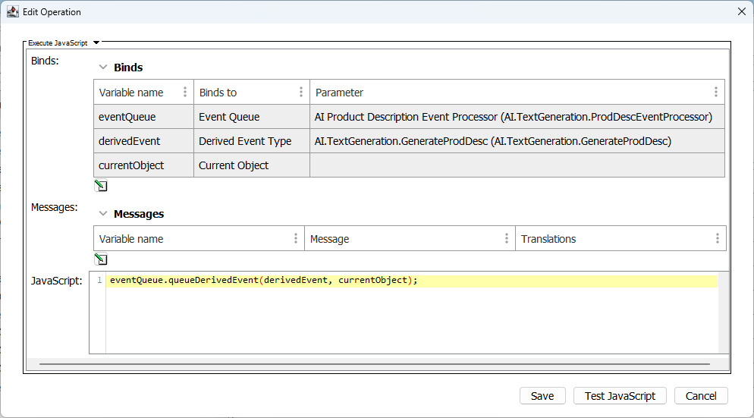Click the edit icon below the Messages table
Image resolution: width=754 pixels, height=418 pixels.
click(x=101, y=259)
